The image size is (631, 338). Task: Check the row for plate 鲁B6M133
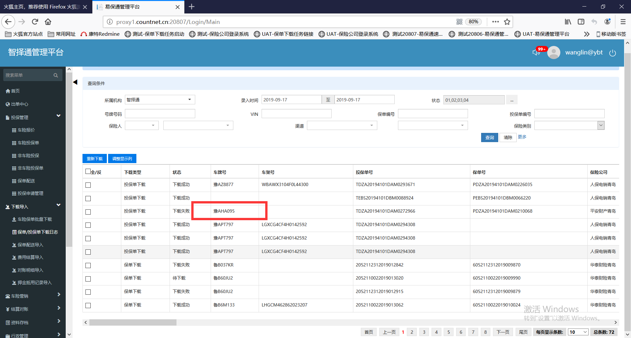(x=88, y=306)
